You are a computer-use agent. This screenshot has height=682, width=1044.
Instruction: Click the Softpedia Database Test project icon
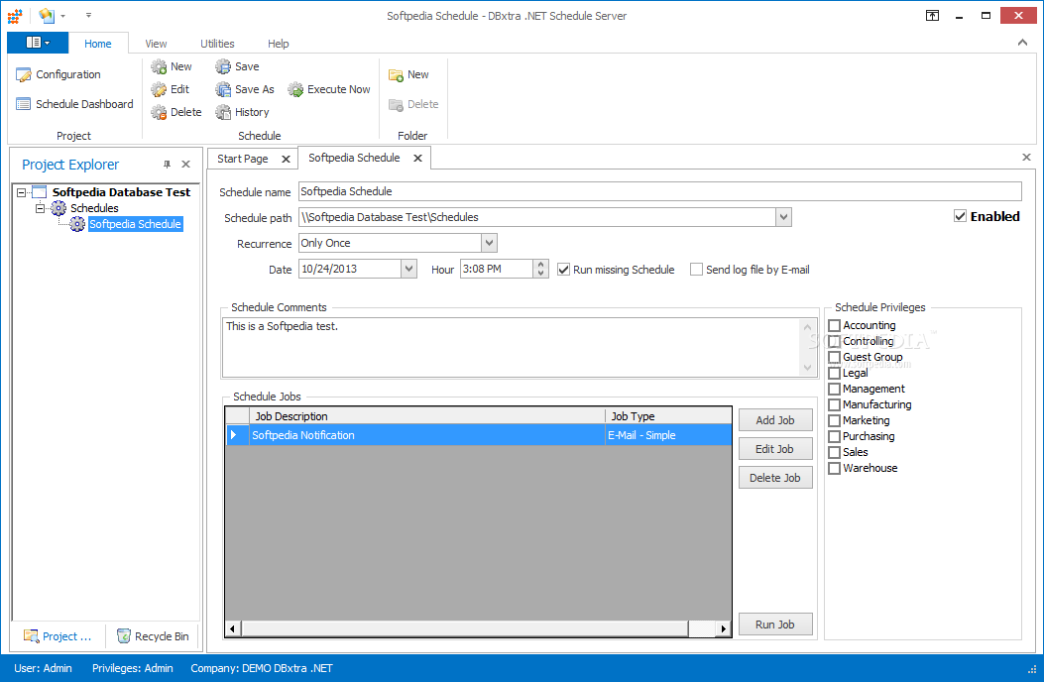[x=40, y=192]
